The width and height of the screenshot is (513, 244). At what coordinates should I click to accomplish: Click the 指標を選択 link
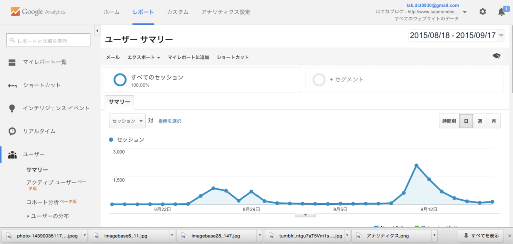point(170,121)
